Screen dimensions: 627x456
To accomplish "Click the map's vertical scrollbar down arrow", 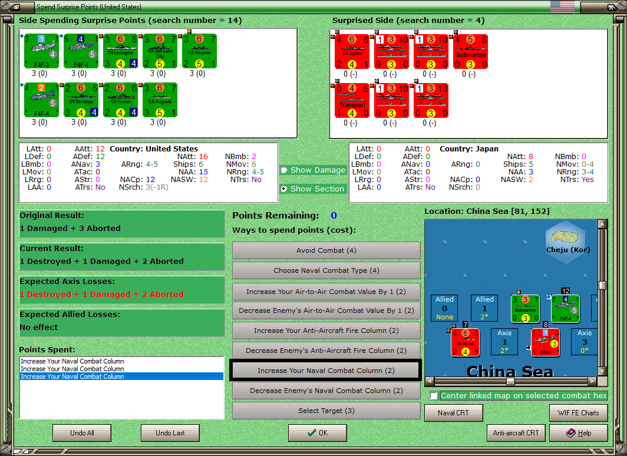I will pyautogui.click(x=602, y=371).
